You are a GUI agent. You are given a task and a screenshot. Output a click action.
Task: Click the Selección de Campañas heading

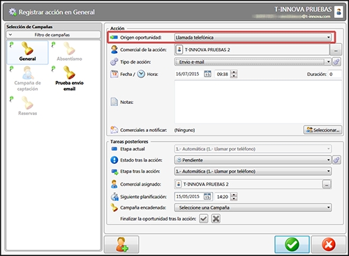click(29, 27)
